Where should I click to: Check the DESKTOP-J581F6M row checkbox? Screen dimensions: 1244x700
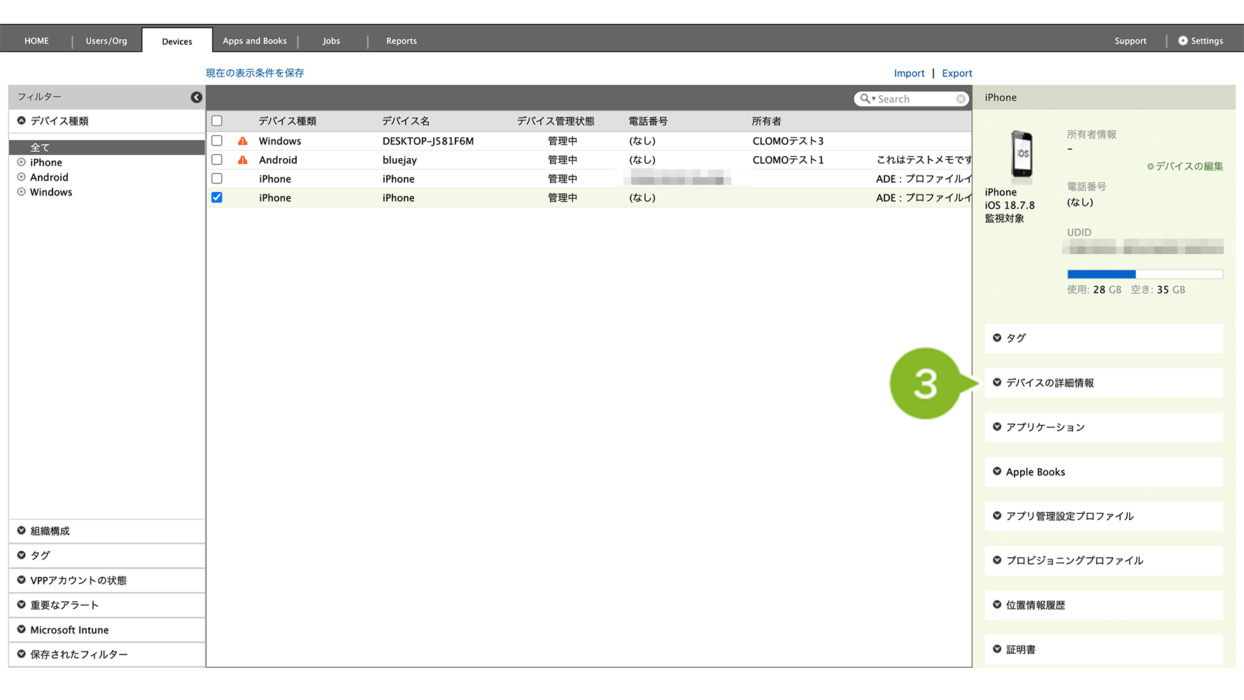[x=217, y=141]
